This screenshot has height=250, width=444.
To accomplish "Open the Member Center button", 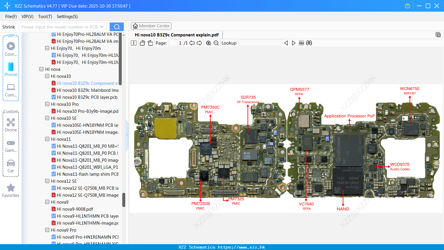I will point(151,26).
